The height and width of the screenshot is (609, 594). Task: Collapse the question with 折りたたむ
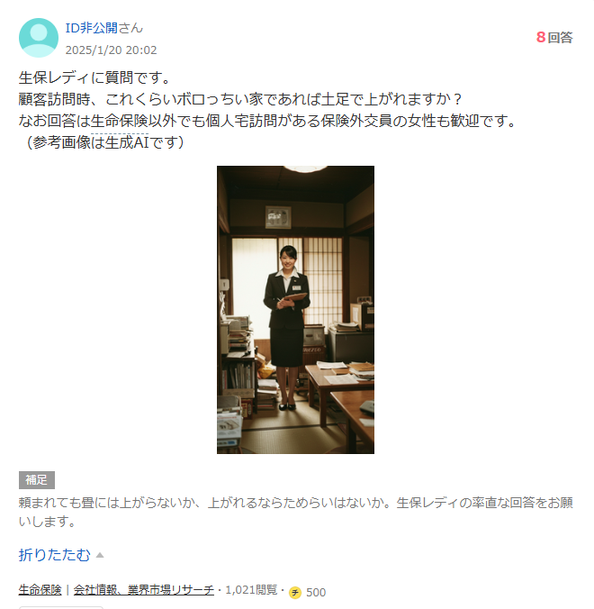[x=54, y=555]
